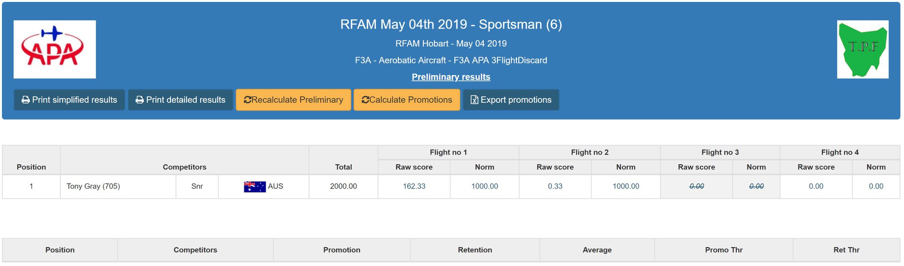Click the Total column header
Image resolution: width=904 pixels, height=266 pixels.
pos(343,167)
